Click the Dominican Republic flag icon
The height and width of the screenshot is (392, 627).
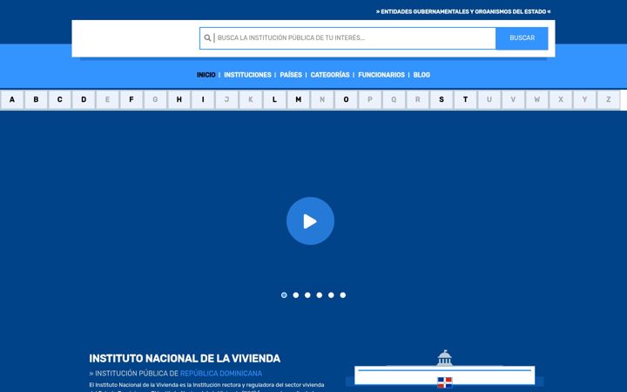[x=445, y=382]
